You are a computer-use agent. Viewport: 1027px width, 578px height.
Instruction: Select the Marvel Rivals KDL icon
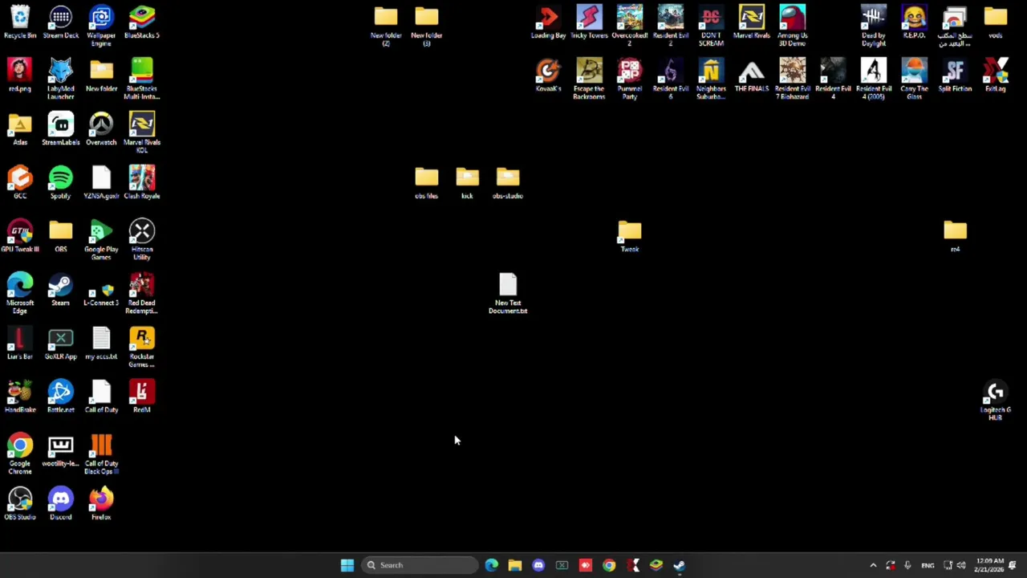pyautogui.click(x=142, y=132)
